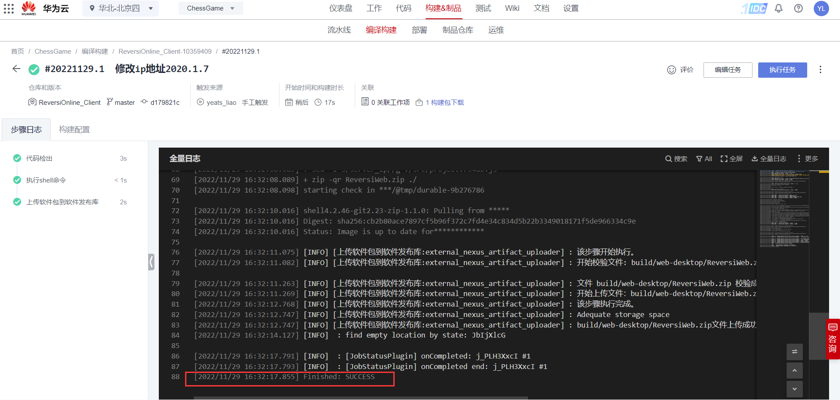
Task: Download the 全量日志 full log
Action: [x=769, y=159]
